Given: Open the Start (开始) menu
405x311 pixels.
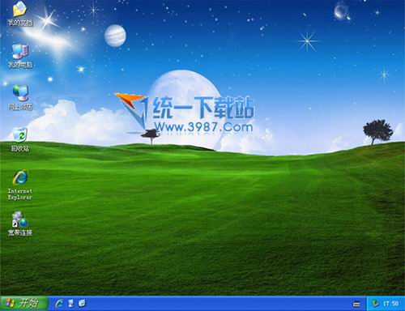Looking at the screenshot, I should click(x=24, y=303).
